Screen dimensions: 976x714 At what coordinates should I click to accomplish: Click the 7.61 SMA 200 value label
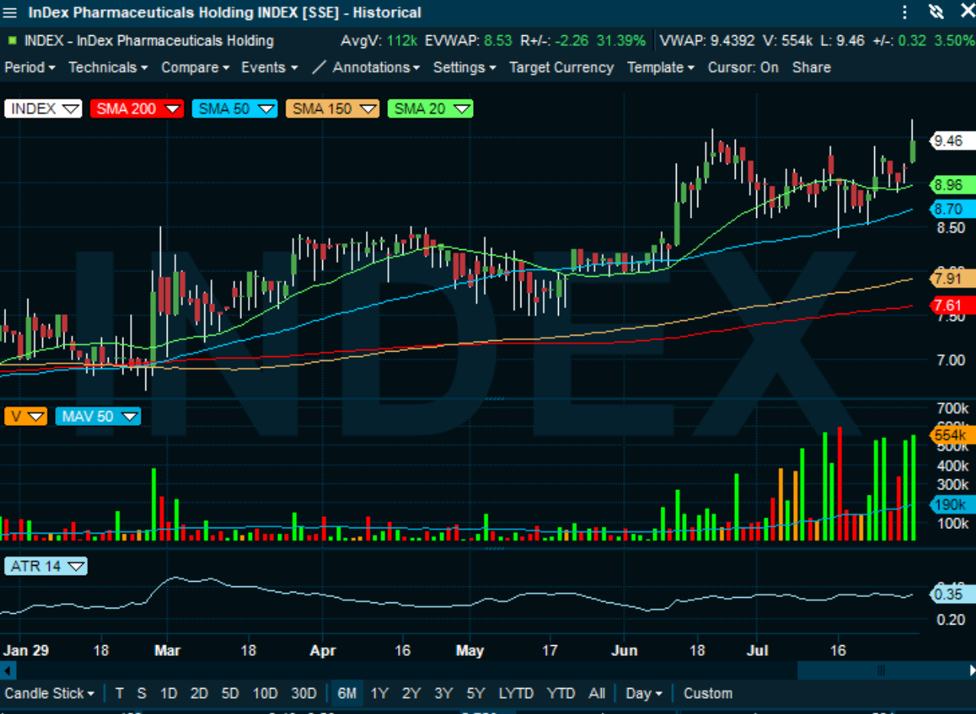pos(952,306)
